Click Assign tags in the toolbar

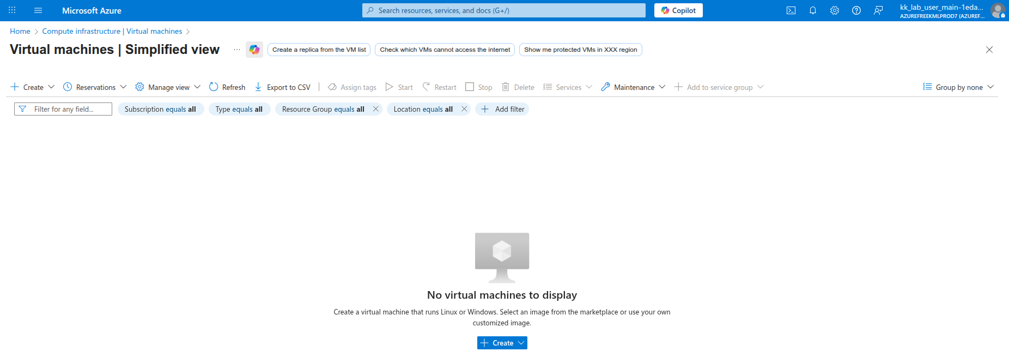coord(352,87)
